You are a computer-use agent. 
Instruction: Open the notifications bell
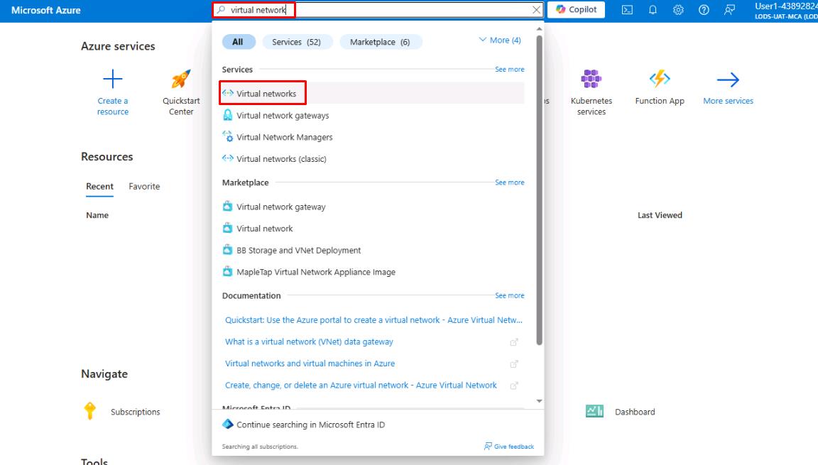(x=653, y=10)
